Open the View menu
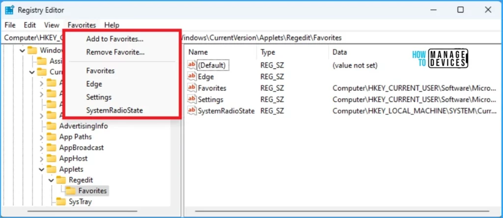The height and width of the screenshot is (218, 503). 52,25
